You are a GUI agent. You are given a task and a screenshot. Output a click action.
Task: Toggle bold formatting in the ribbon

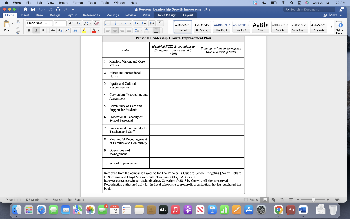coord(29,30)
